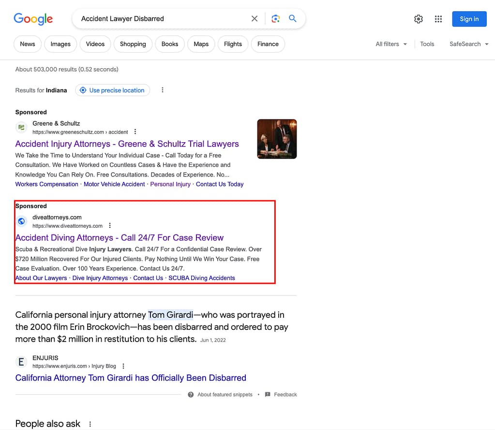Image resolution: width=495 pixels, height=430 pixels.
Task: Click the diveattorneys.com globe favicon
Action: click(21, 221)
